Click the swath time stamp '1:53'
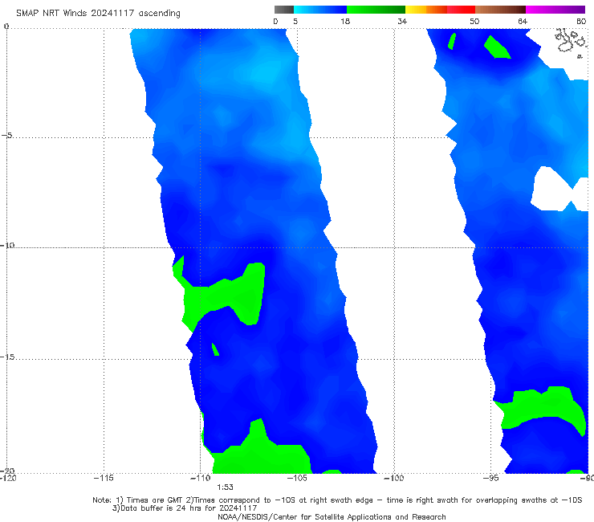 pos(225,487)
